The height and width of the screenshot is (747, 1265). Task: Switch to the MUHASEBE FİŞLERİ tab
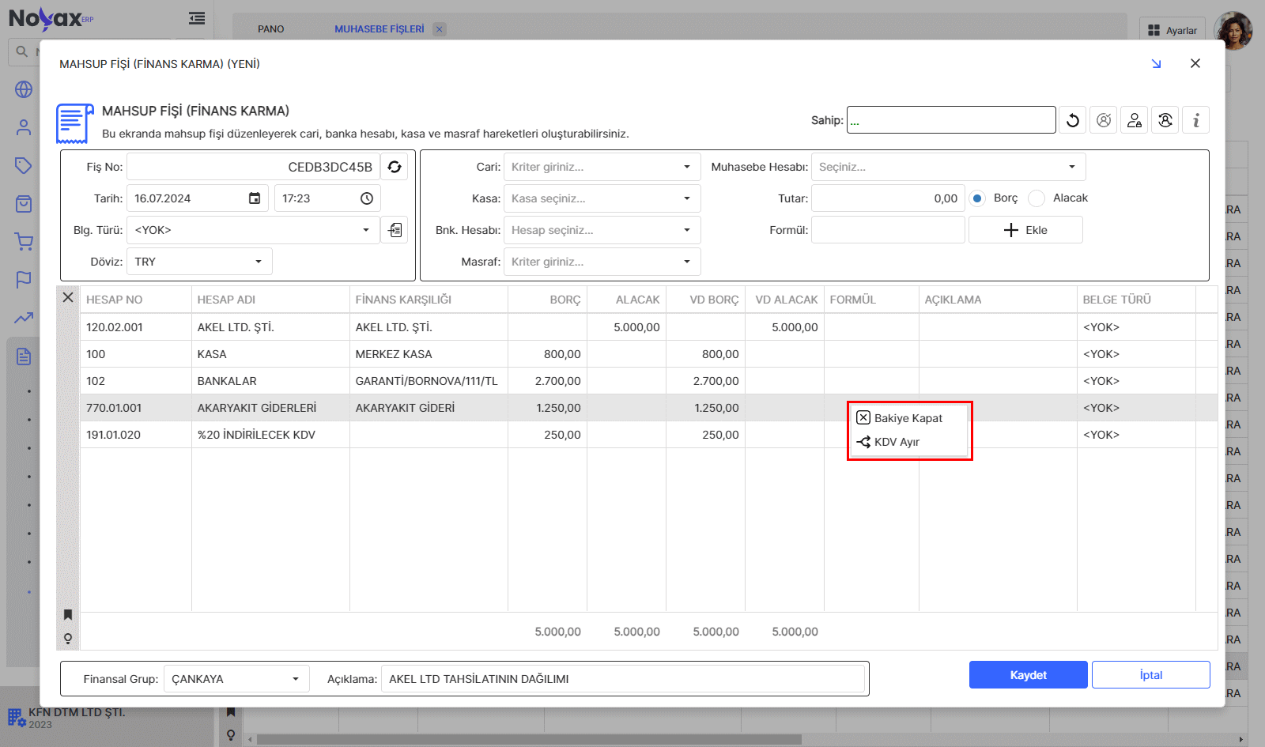point(379,29)
